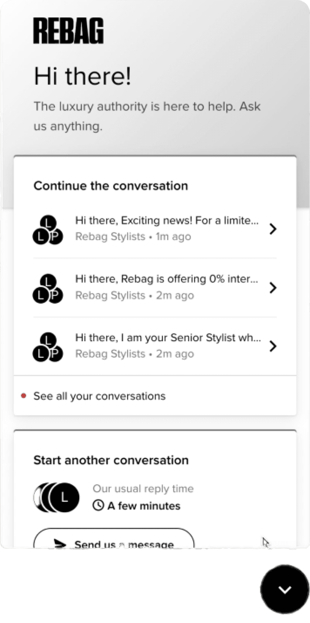This screenshot has height=623, width=310.
Task: Click Send us a message button
Action: (114, 539)
